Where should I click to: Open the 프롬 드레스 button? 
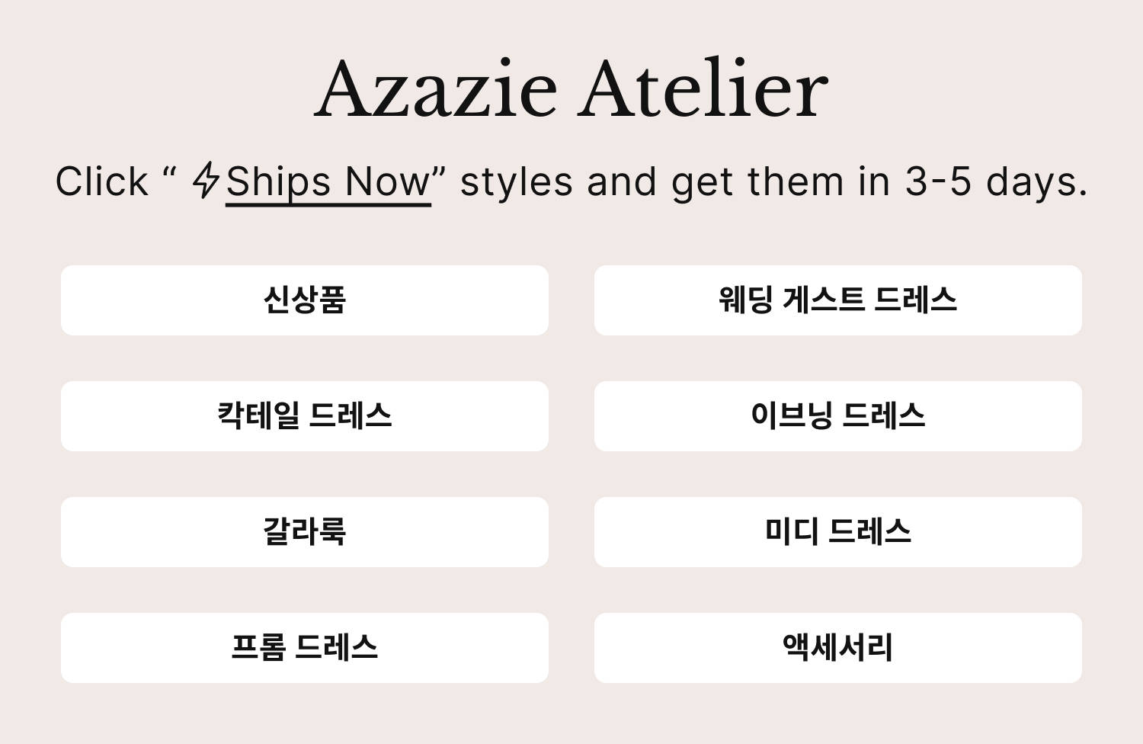click(x=305, y=648)
